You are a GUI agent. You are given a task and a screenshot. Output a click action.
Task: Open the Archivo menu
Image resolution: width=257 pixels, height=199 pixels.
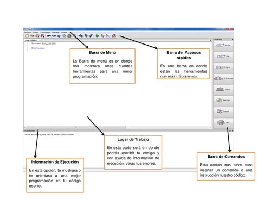point(28,32)
